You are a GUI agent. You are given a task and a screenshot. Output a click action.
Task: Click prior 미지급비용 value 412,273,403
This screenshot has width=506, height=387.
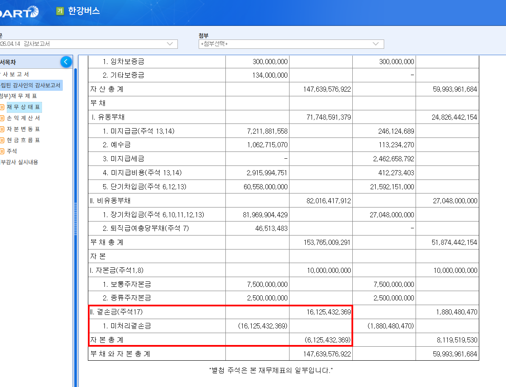(x=396, y=173)
